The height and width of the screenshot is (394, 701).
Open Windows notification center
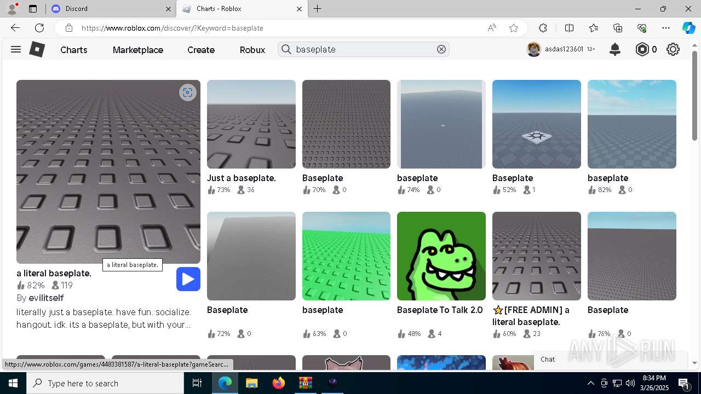pyautogui.click(x=683, y=383)
